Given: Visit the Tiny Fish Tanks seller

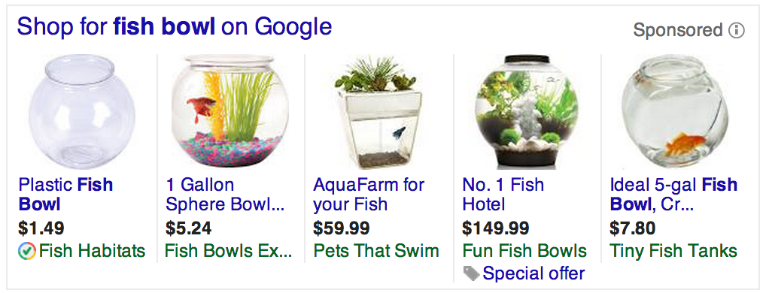Looking at the screenshot, I should 673,251.
